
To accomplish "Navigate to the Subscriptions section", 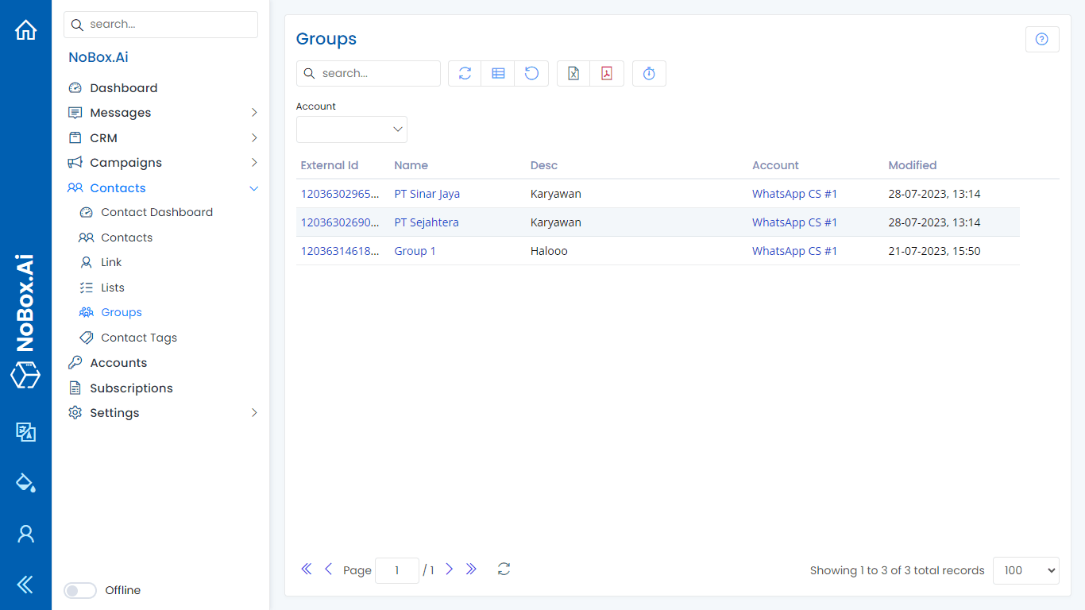I will (129, 388).
